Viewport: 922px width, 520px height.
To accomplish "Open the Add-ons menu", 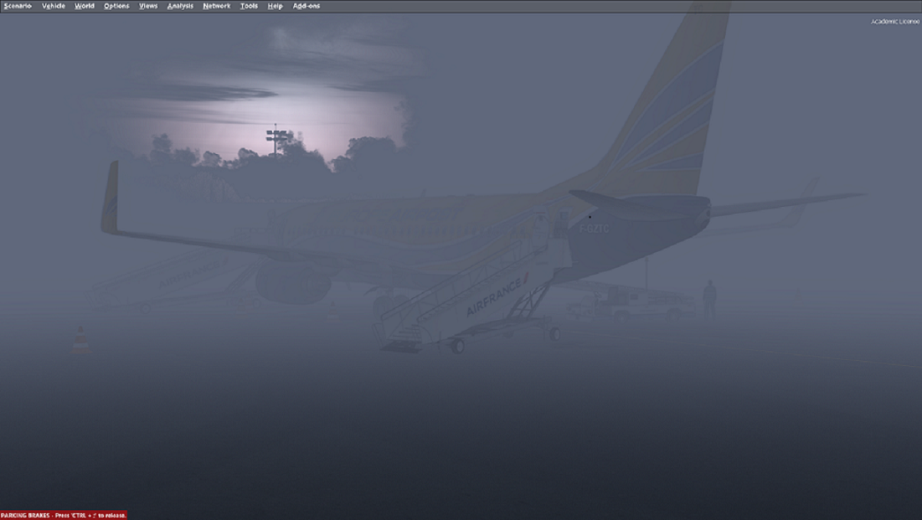I will (306, 6).
